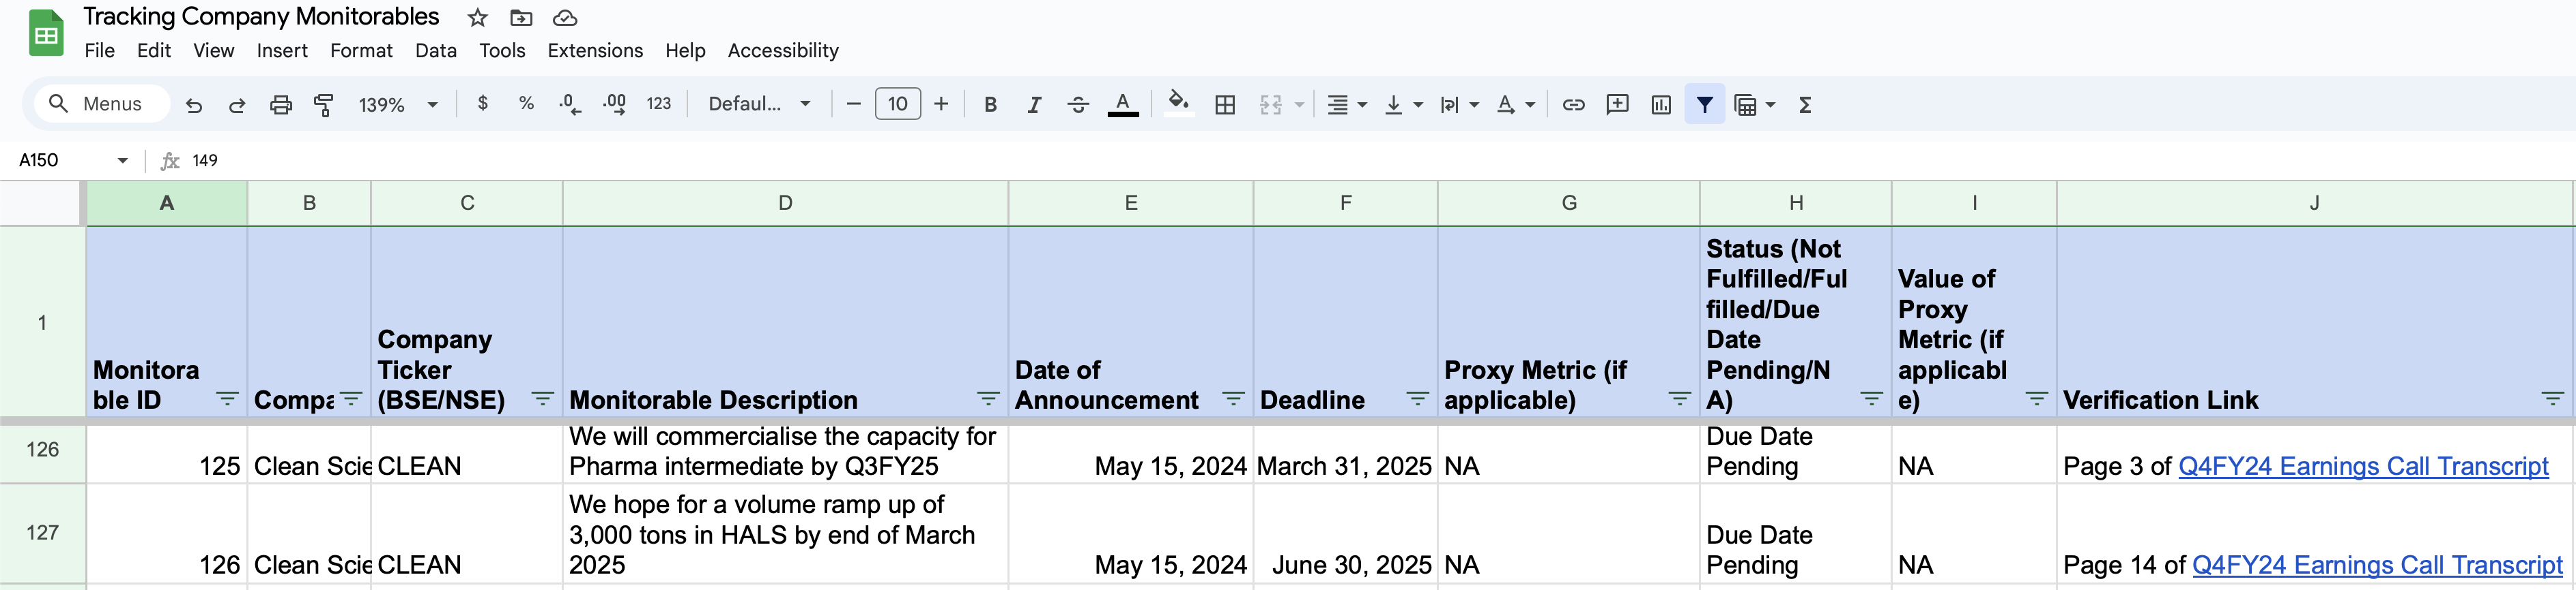The width and height of the screenshot is (2576, 590).
Task: Toggle italic text formatting
Action: [1034, 105]
